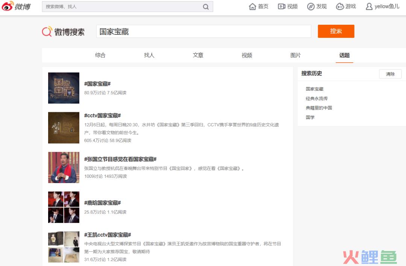The image size is (406, 266).
Task: Click the 发现 text in header
Action: coord(321,6)
